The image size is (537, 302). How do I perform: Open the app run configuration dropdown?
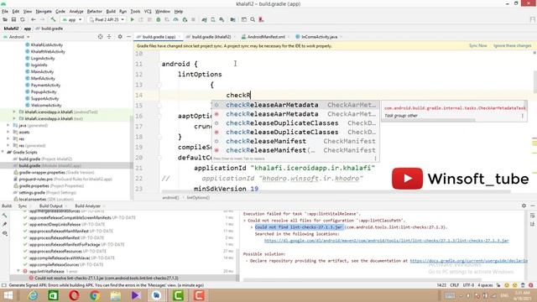tap(72, 20)
